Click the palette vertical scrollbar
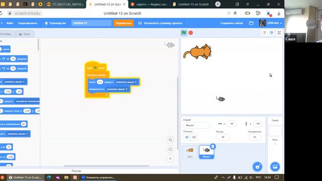 (38, 44)
